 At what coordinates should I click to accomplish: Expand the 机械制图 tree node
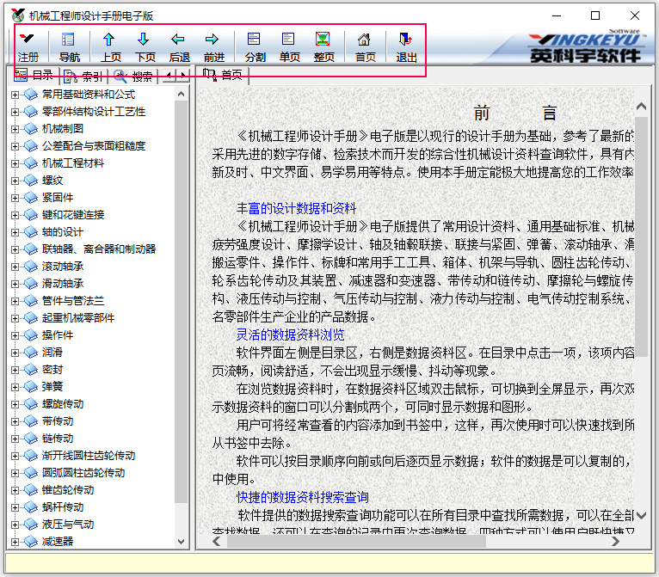click(15, 129)
